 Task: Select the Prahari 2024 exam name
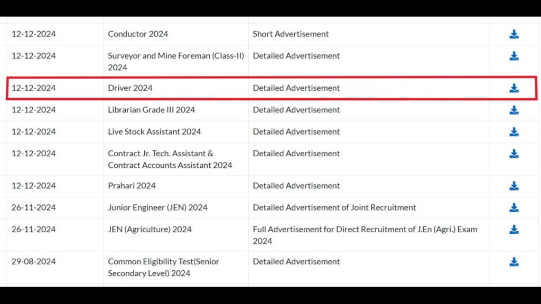(x=132, y=185)
